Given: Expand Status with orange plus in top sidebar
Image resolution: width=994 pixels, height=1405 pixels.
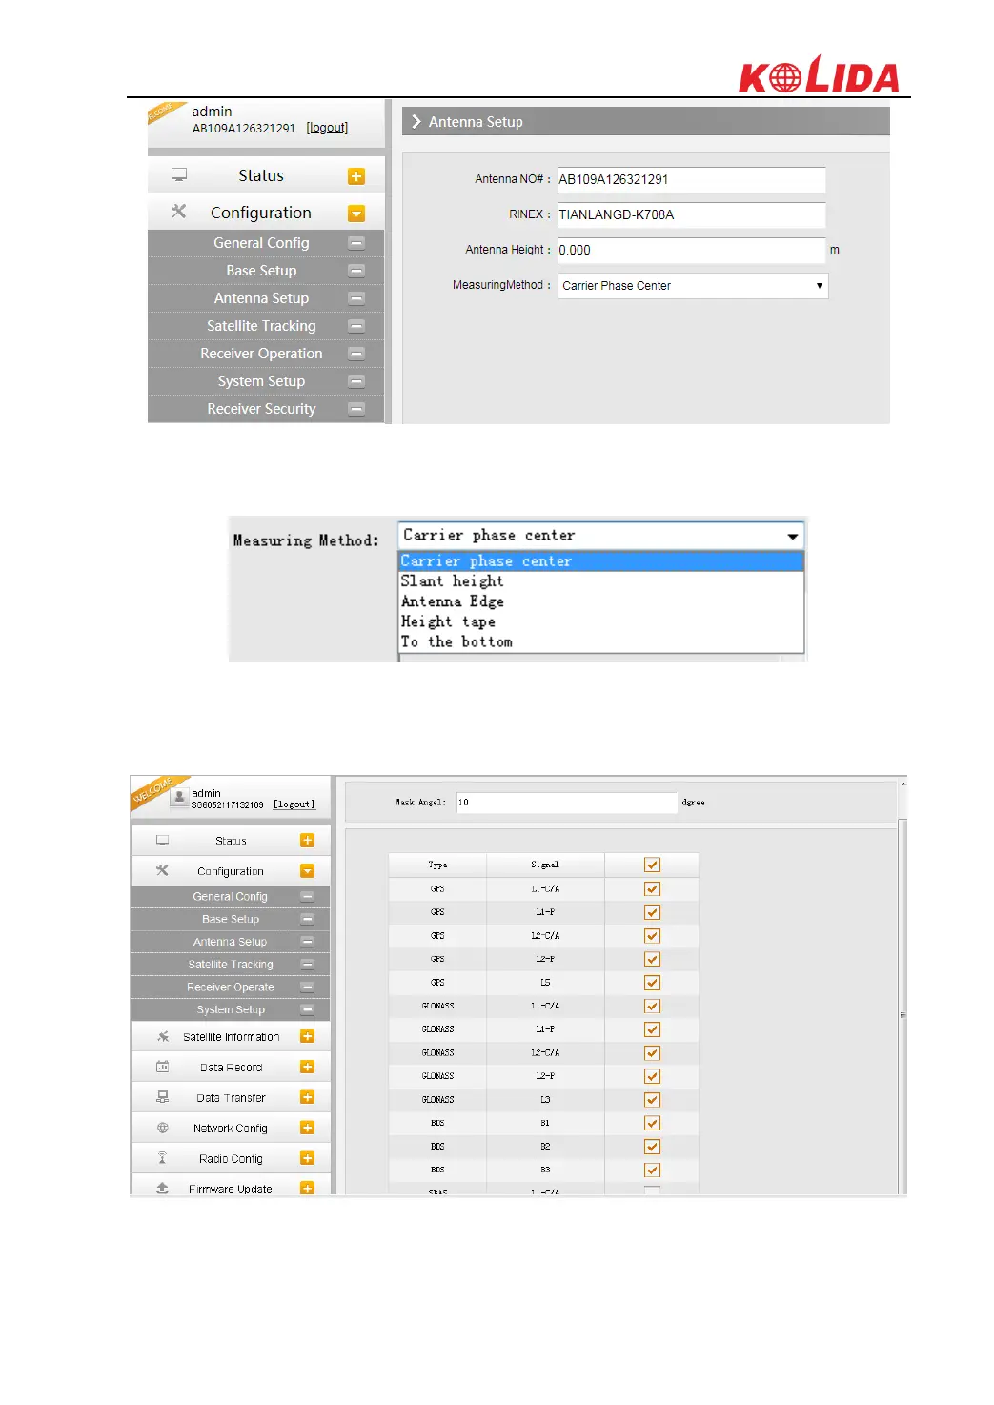Looking at the screenshot, I should tap(356, 176).
